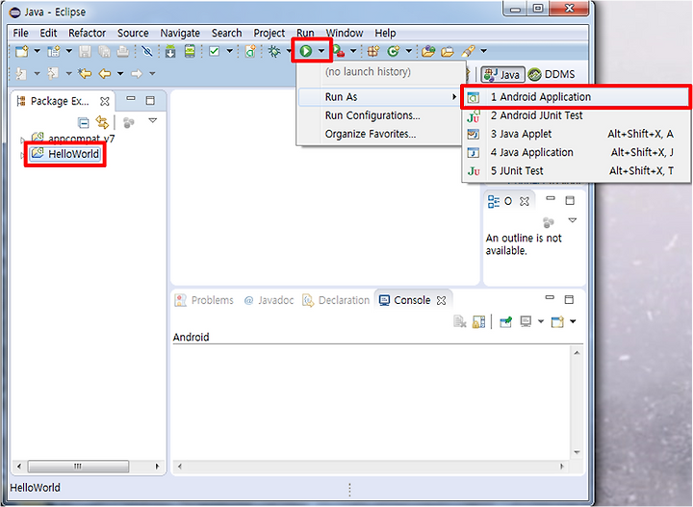Image resolution: width=693 pixels, height=507 pixels.
Task: Click the Print icon in toolbar
Action: click(x=123, y=51)
